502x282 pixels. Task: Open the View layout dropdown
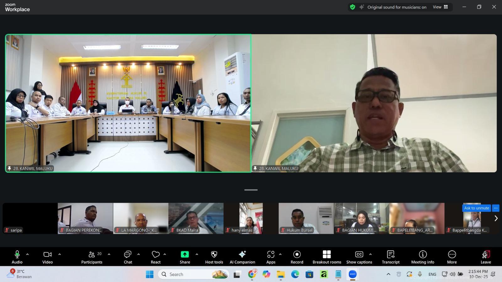tap(440, 7)
